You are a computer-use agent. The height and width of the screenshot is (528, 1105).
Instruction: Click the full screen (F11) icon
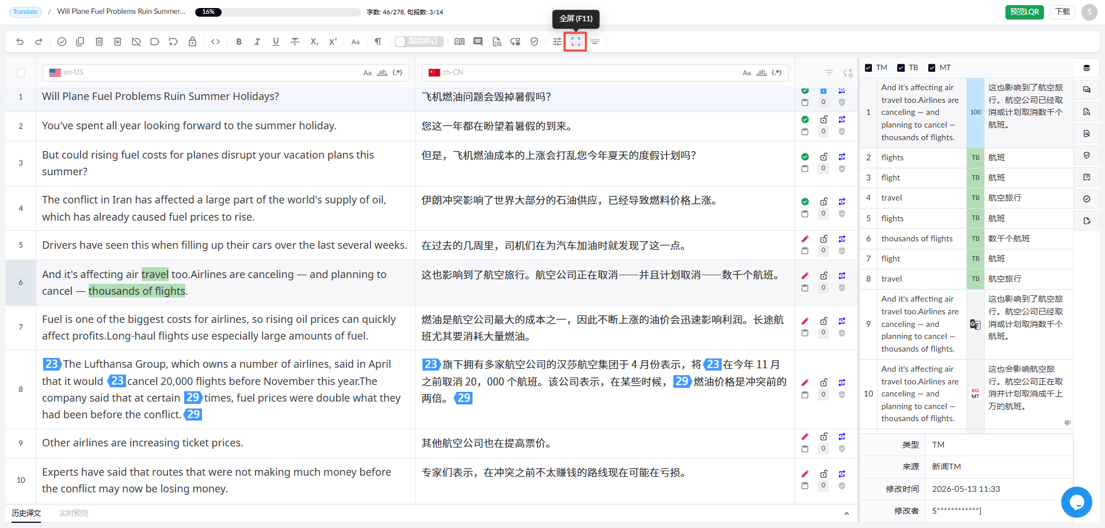(576, 41)
